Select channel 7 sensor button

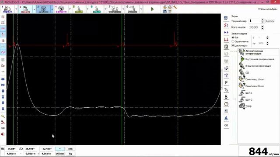[x=115, y=9]
